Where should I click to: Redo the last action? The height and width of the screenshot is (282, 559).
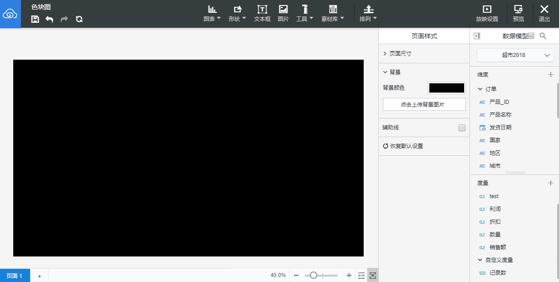click(x=64, y=19)
